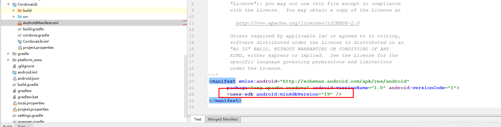Expand the build folder arrow

(x=14, y=10)
